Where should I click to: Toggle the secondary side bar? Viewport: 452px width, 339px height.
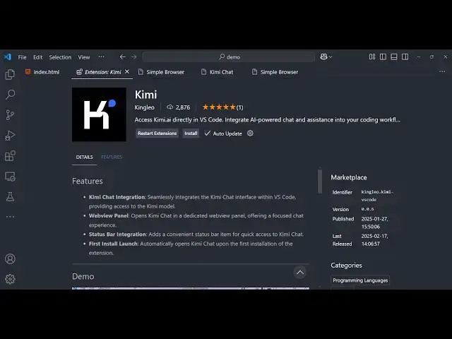click(405, 56)
